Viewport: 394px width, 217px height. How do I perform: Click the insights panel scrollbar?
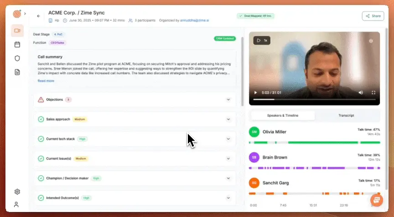[x=242, y=72]
